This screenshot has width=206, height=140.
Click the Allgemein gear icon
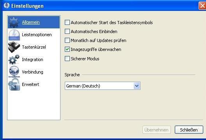pos(14,22)
